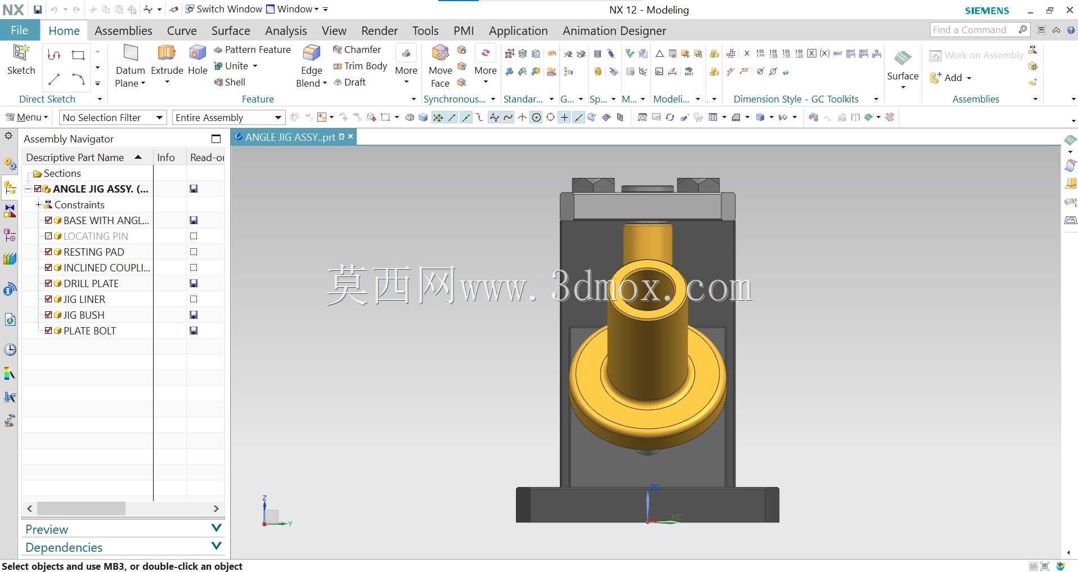Open the File menu tab
This screenshot has height=572, width=1078.
click(x=20, y=30)
